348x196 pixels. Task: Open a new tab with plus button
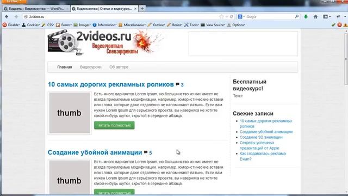tap(142, 9)
